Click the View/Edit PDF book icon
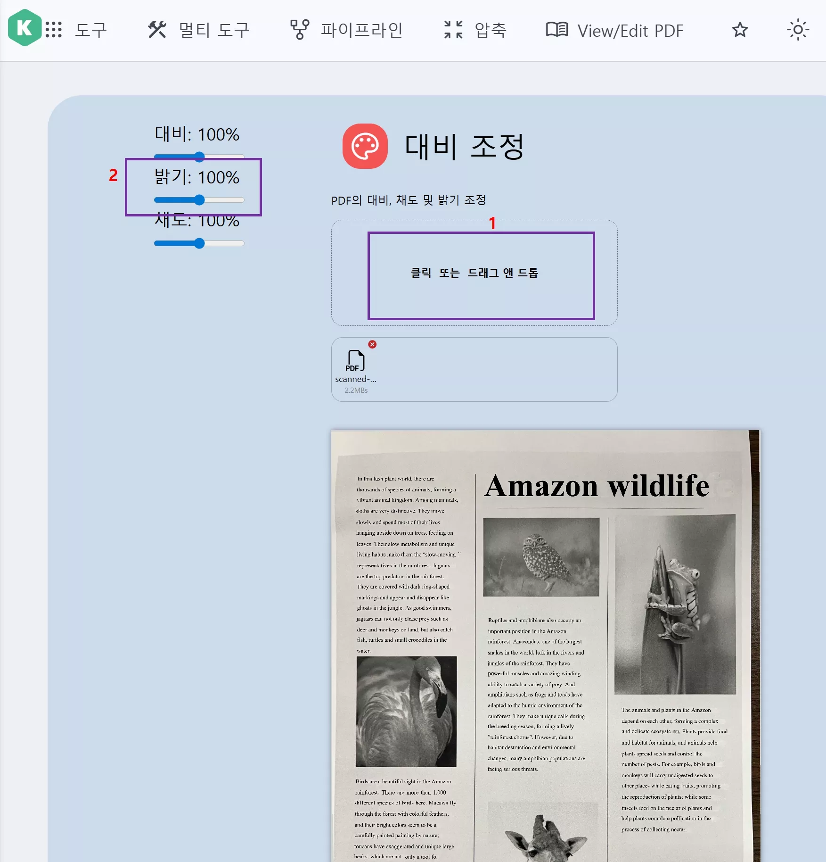This screenshot has height=862, width=826. tap(558, 29)
